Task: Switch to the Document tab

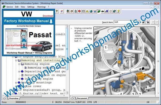Action: [82, 98]
